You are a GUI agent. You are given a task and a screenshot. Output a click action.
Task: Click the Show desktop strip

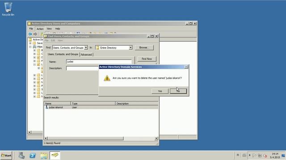(283, 156)
